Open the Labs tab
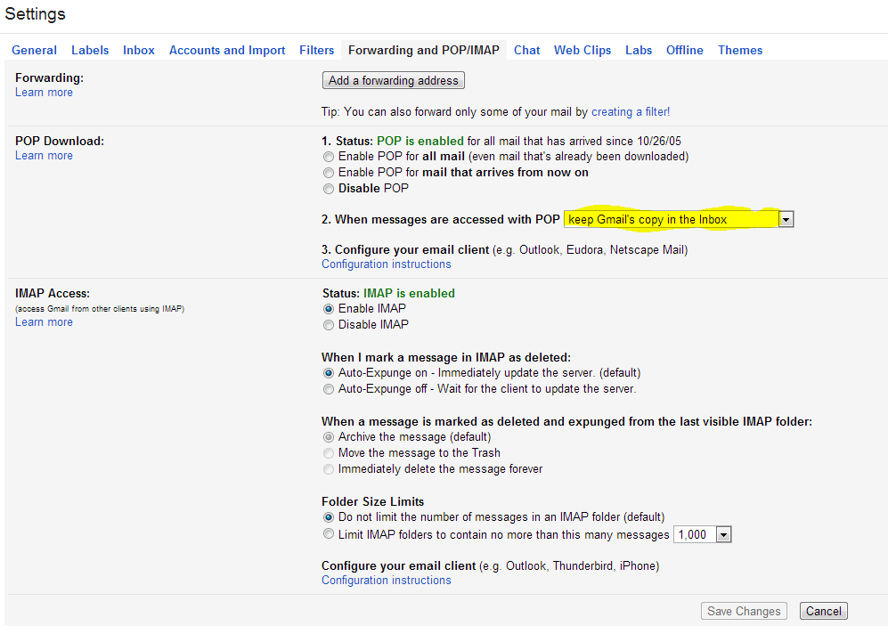This screenshot has width=888, height=634. [639, 51]
